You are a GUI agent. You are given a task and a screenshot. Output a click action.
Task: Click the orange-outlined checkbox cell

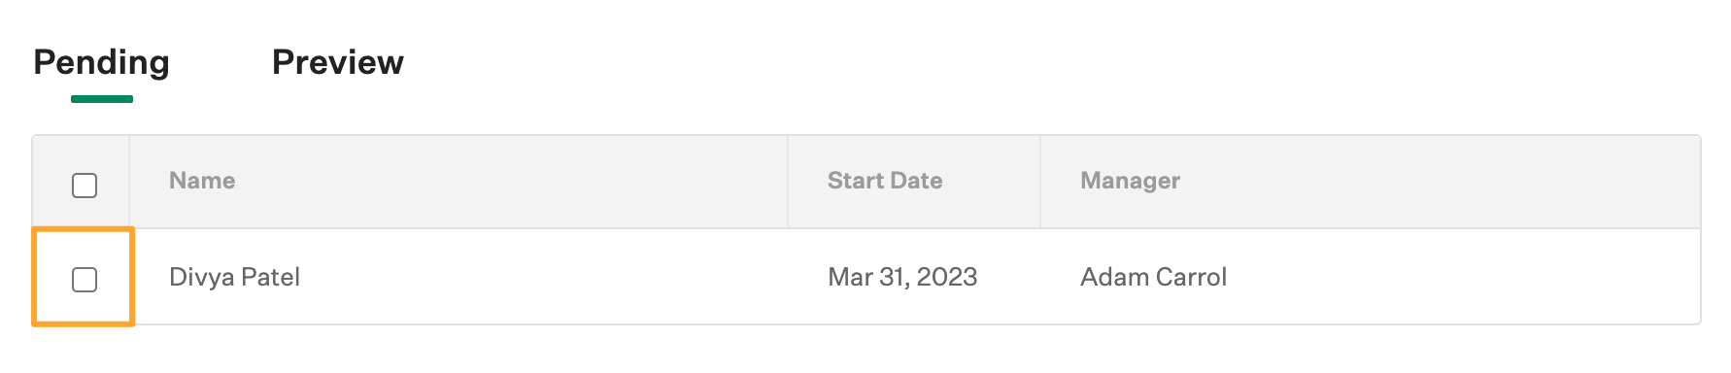click(x=83, y=277)
